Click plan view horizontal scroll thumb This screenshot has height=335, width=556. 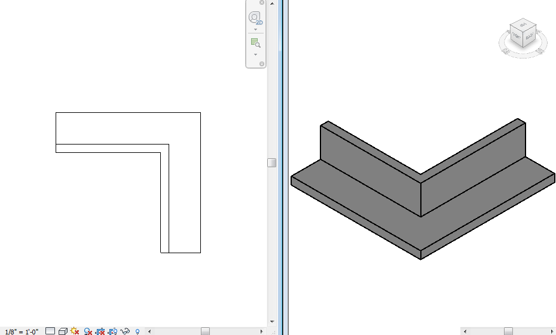click(205, 331)
